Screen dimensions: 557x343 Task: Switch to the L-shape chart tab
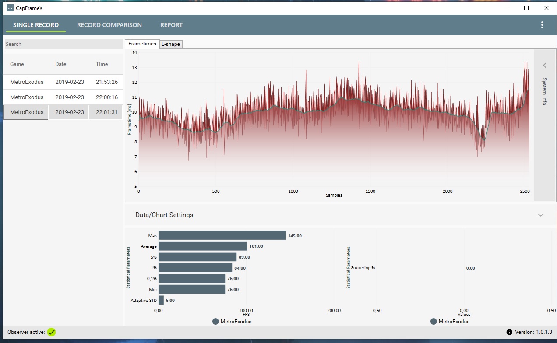[171, 44]
